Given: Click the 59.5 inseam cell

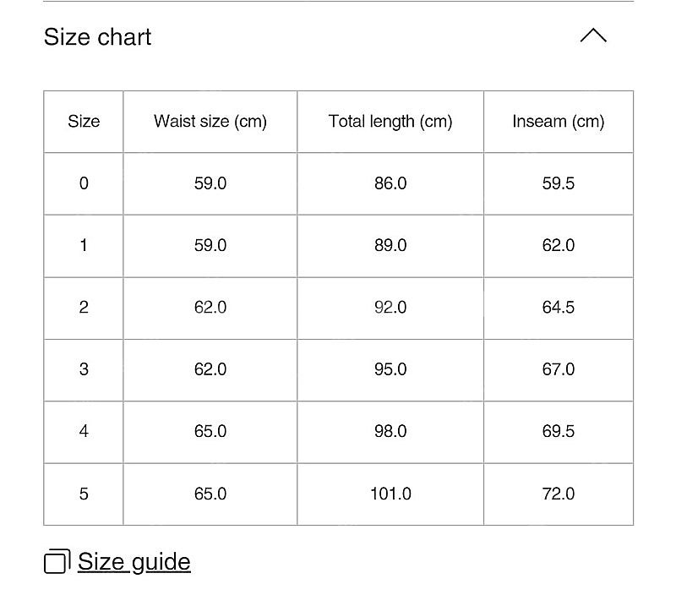Looking at the screenshot, I should (x=559, y=183).
